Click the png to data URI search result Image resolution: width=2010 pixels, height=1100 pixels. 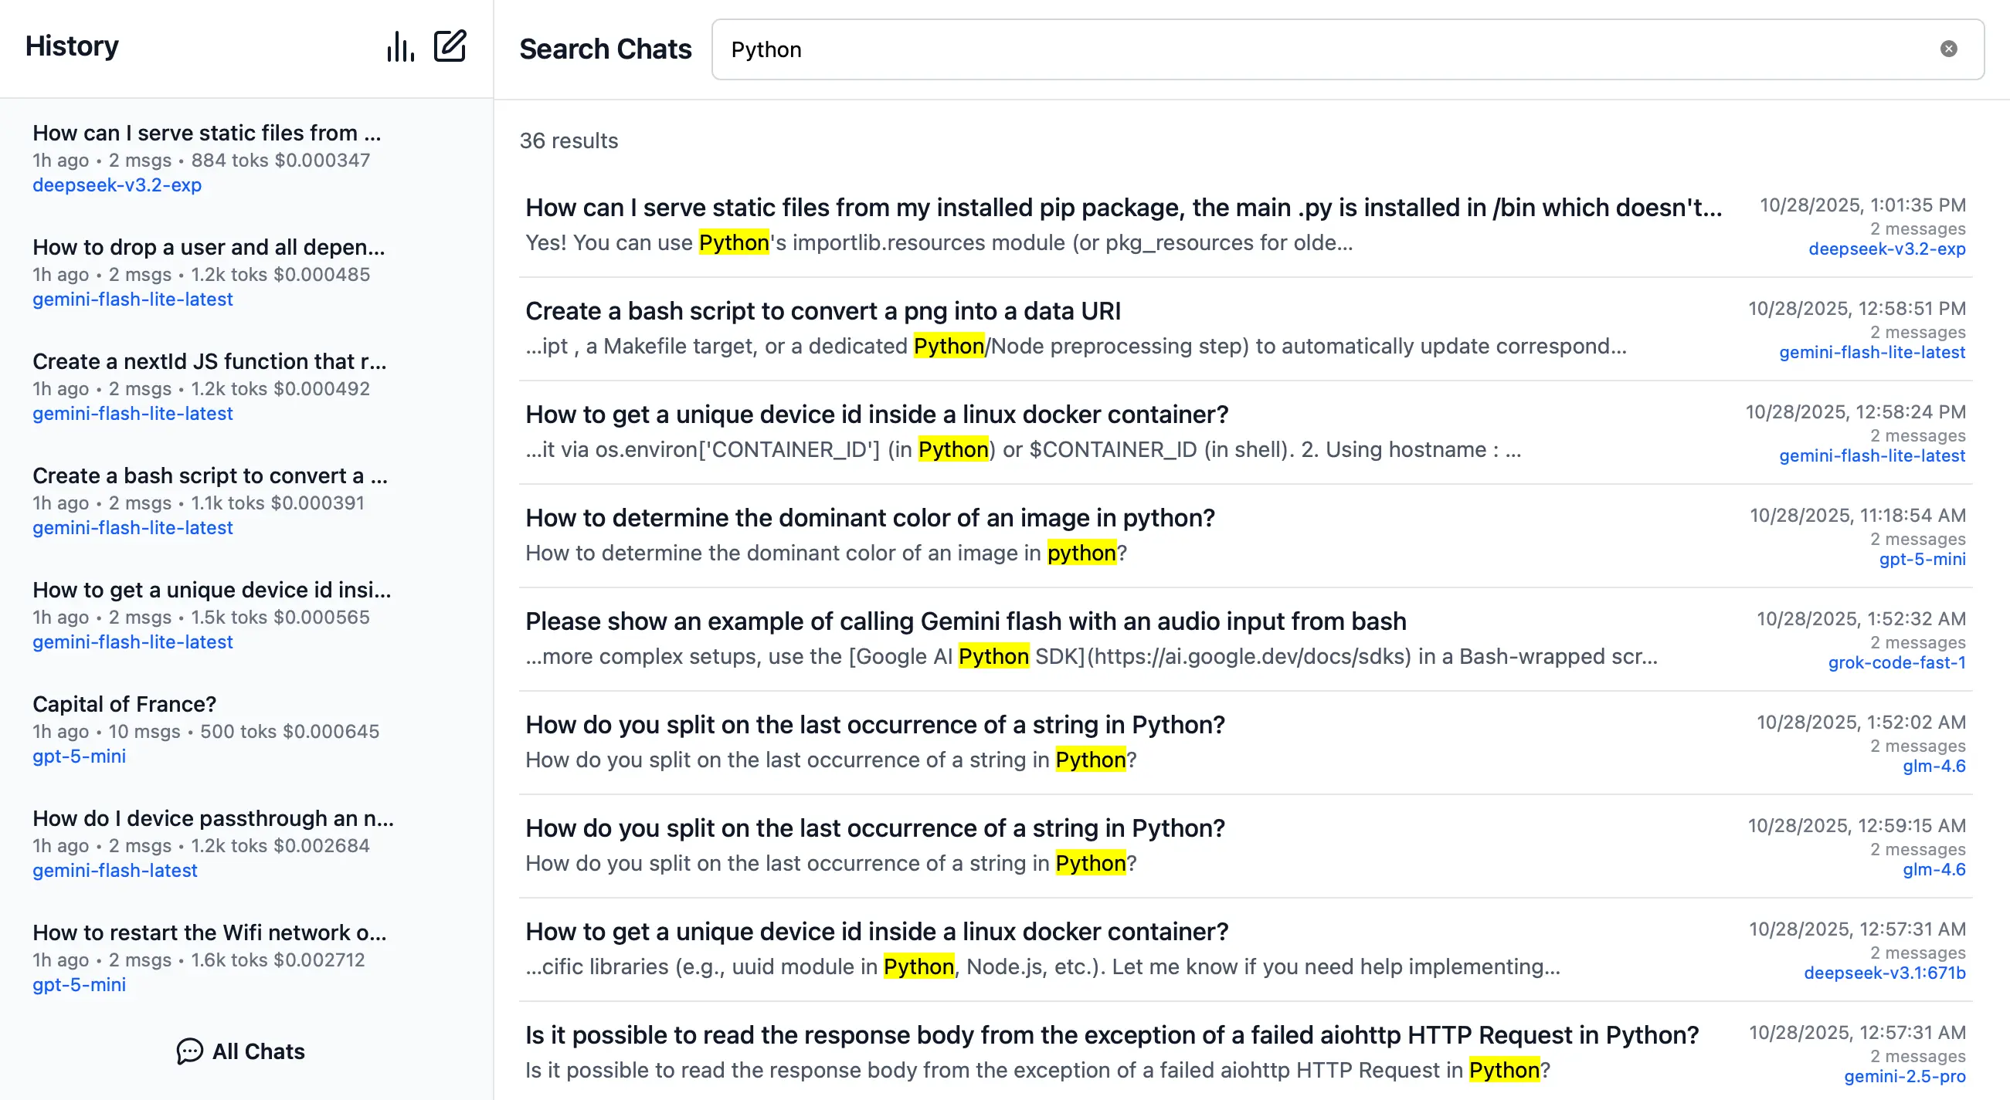[x=823, y=310]
